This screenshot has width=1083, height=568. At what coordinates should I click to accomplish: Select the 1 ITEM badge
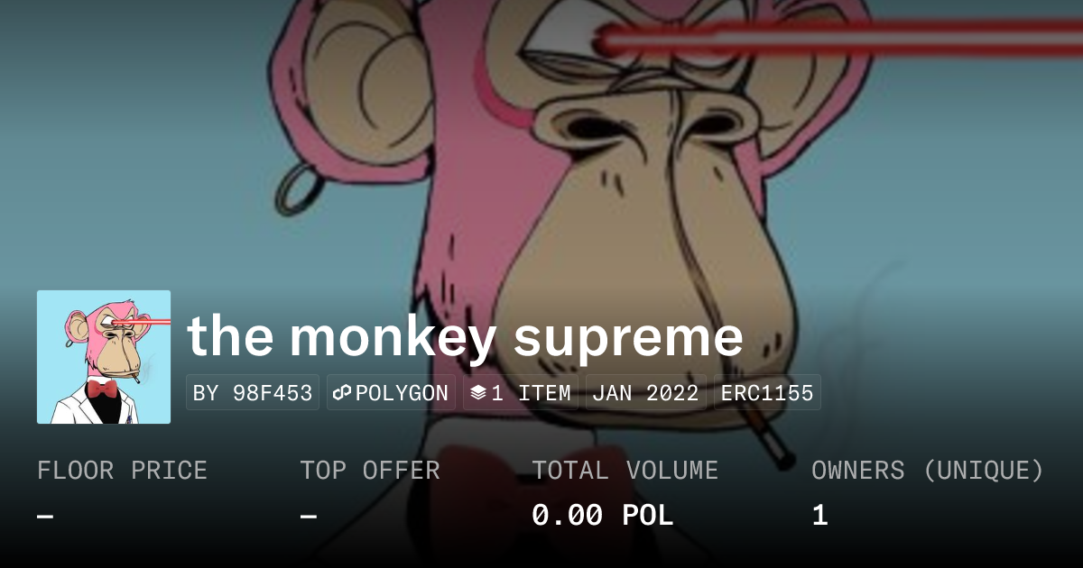pos(521,393)
